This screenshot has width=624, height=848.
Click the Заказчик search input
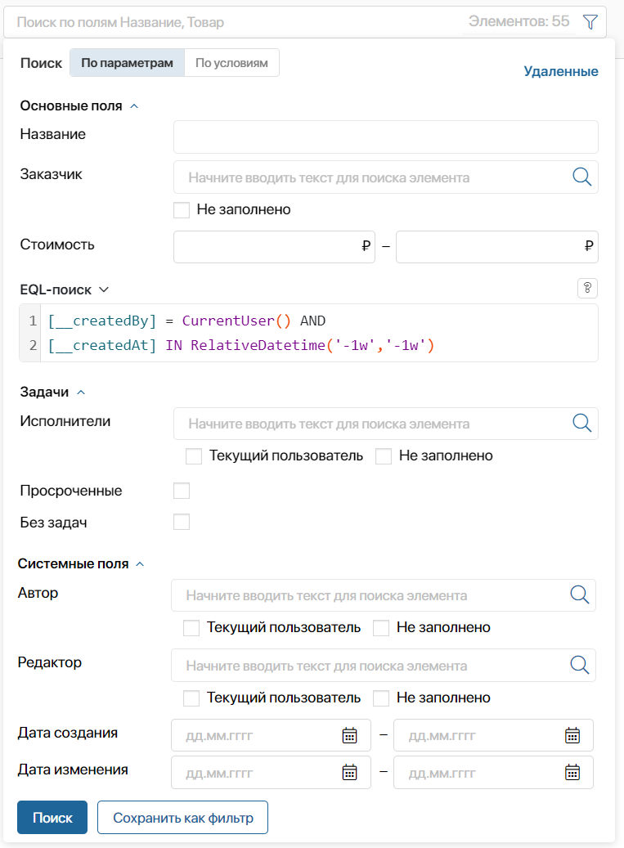click(x=385, y=177)
